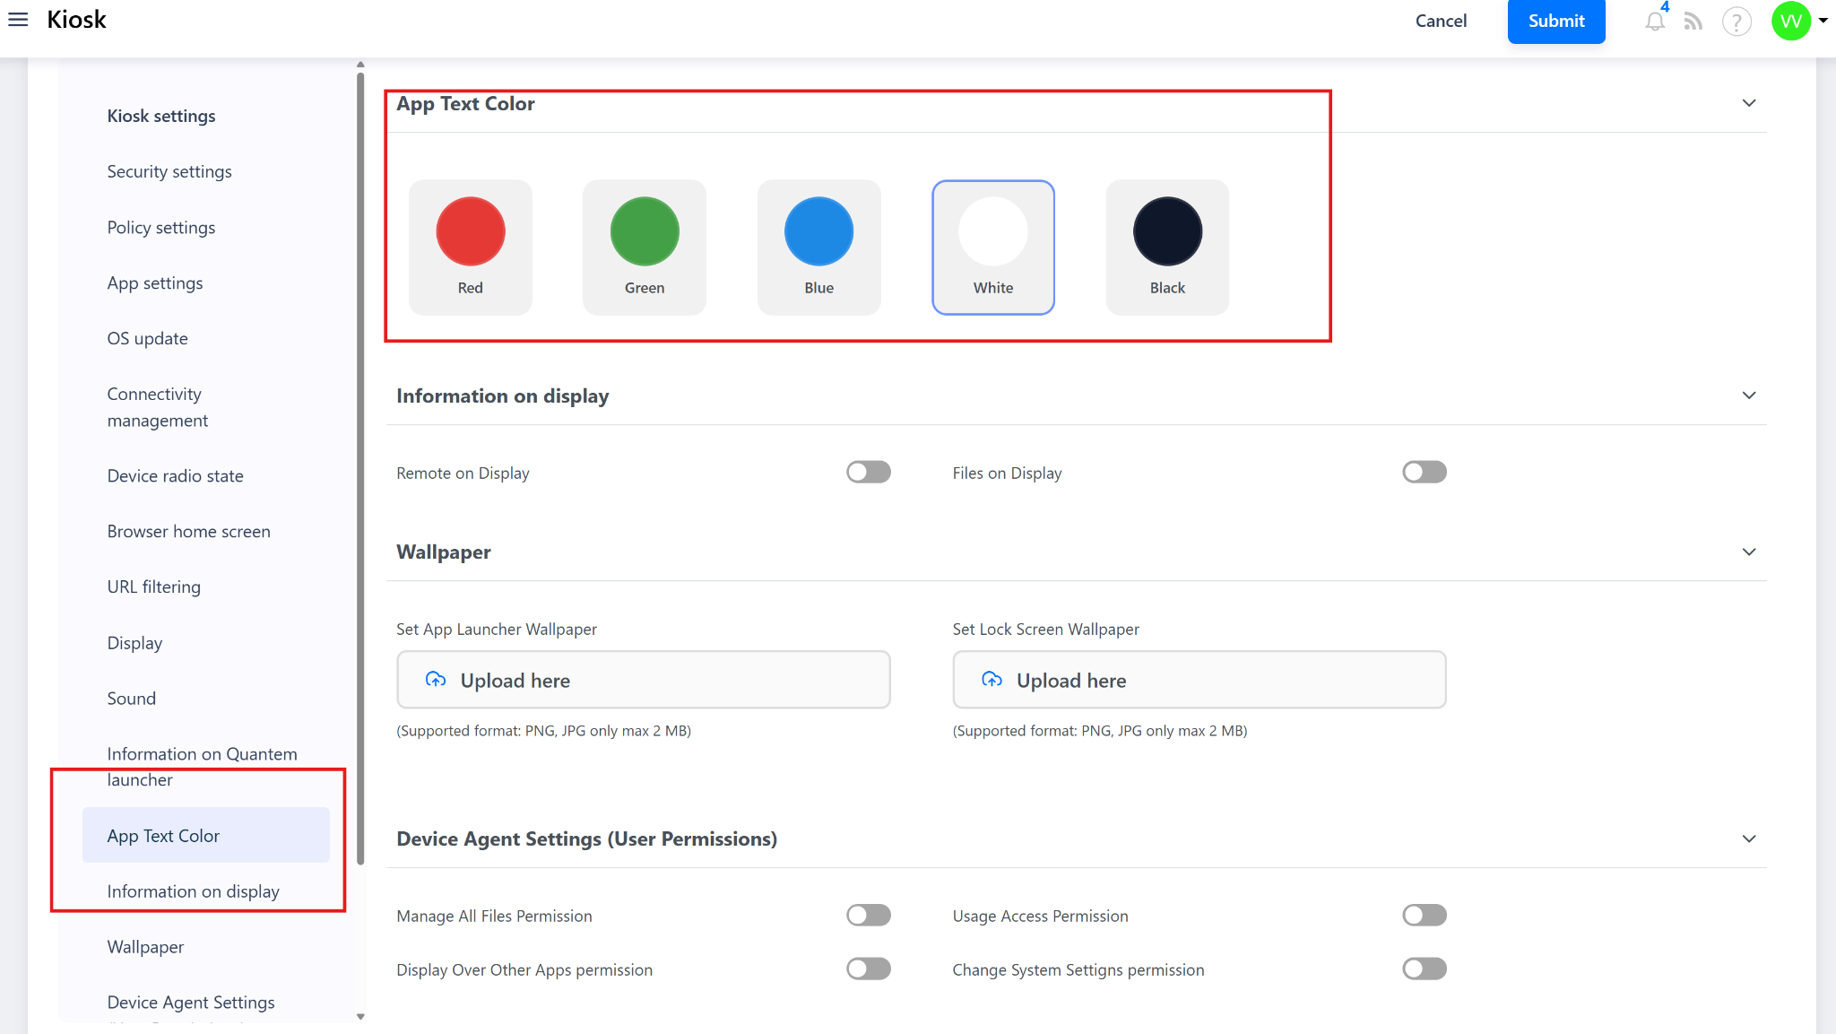Screen dimensions: 1836x1034
Task: Collapse the Device Agent Settings section chevron
Action: click(1748, 838)
